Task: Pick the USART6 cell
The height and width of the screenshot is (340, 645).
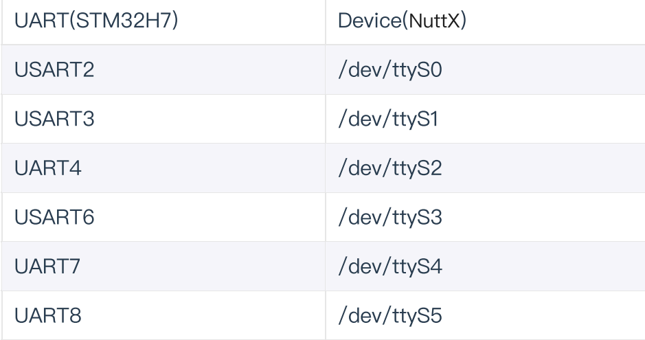Action: click(47, 217)
